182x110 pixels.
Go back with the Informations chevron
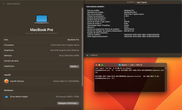tap(3, 4)
